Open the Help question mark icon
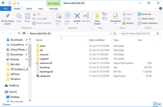The image size is (163, 107). (161, 8)
